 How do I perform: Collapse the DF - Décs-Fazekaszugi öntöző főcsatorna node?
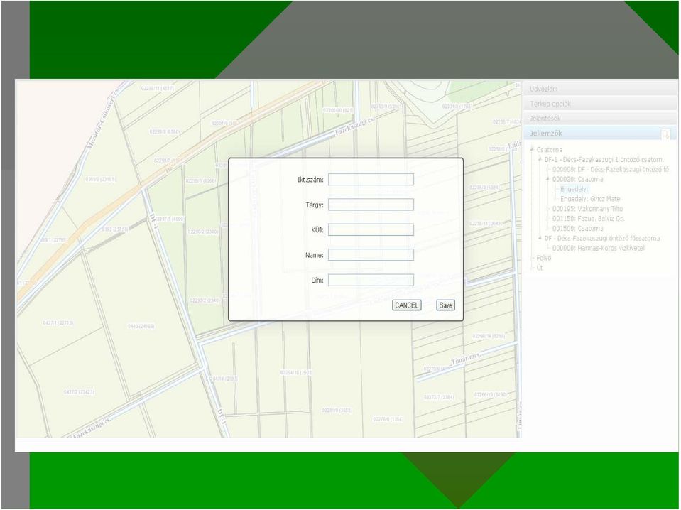540,238
